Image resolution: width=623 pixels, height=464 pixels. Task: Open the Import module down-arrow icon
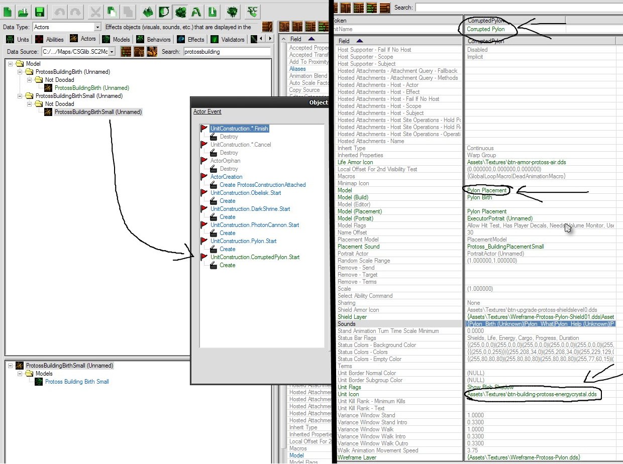coord(212,11)
